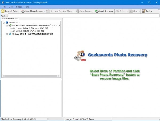Click the Refresh Drives button label
The height and width of the screenshot is (121, 160).
point(12,11)
